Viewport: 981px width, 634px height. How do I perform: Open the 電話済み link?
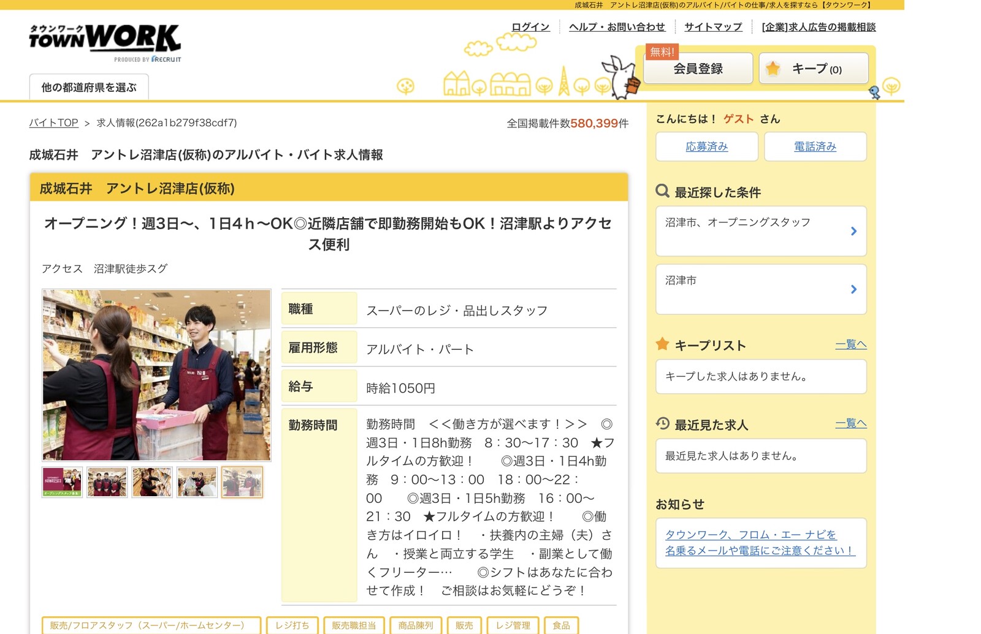click(815, 146)
